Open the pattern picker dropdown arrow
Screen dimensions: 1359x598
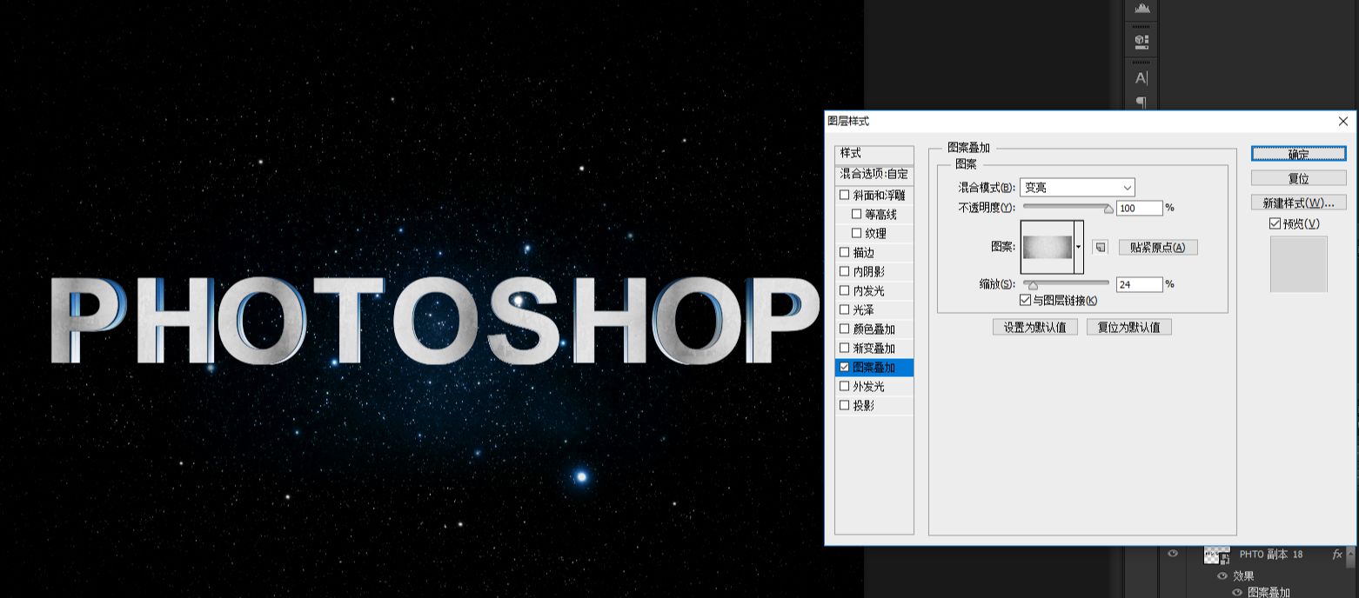coord(1079,247)
